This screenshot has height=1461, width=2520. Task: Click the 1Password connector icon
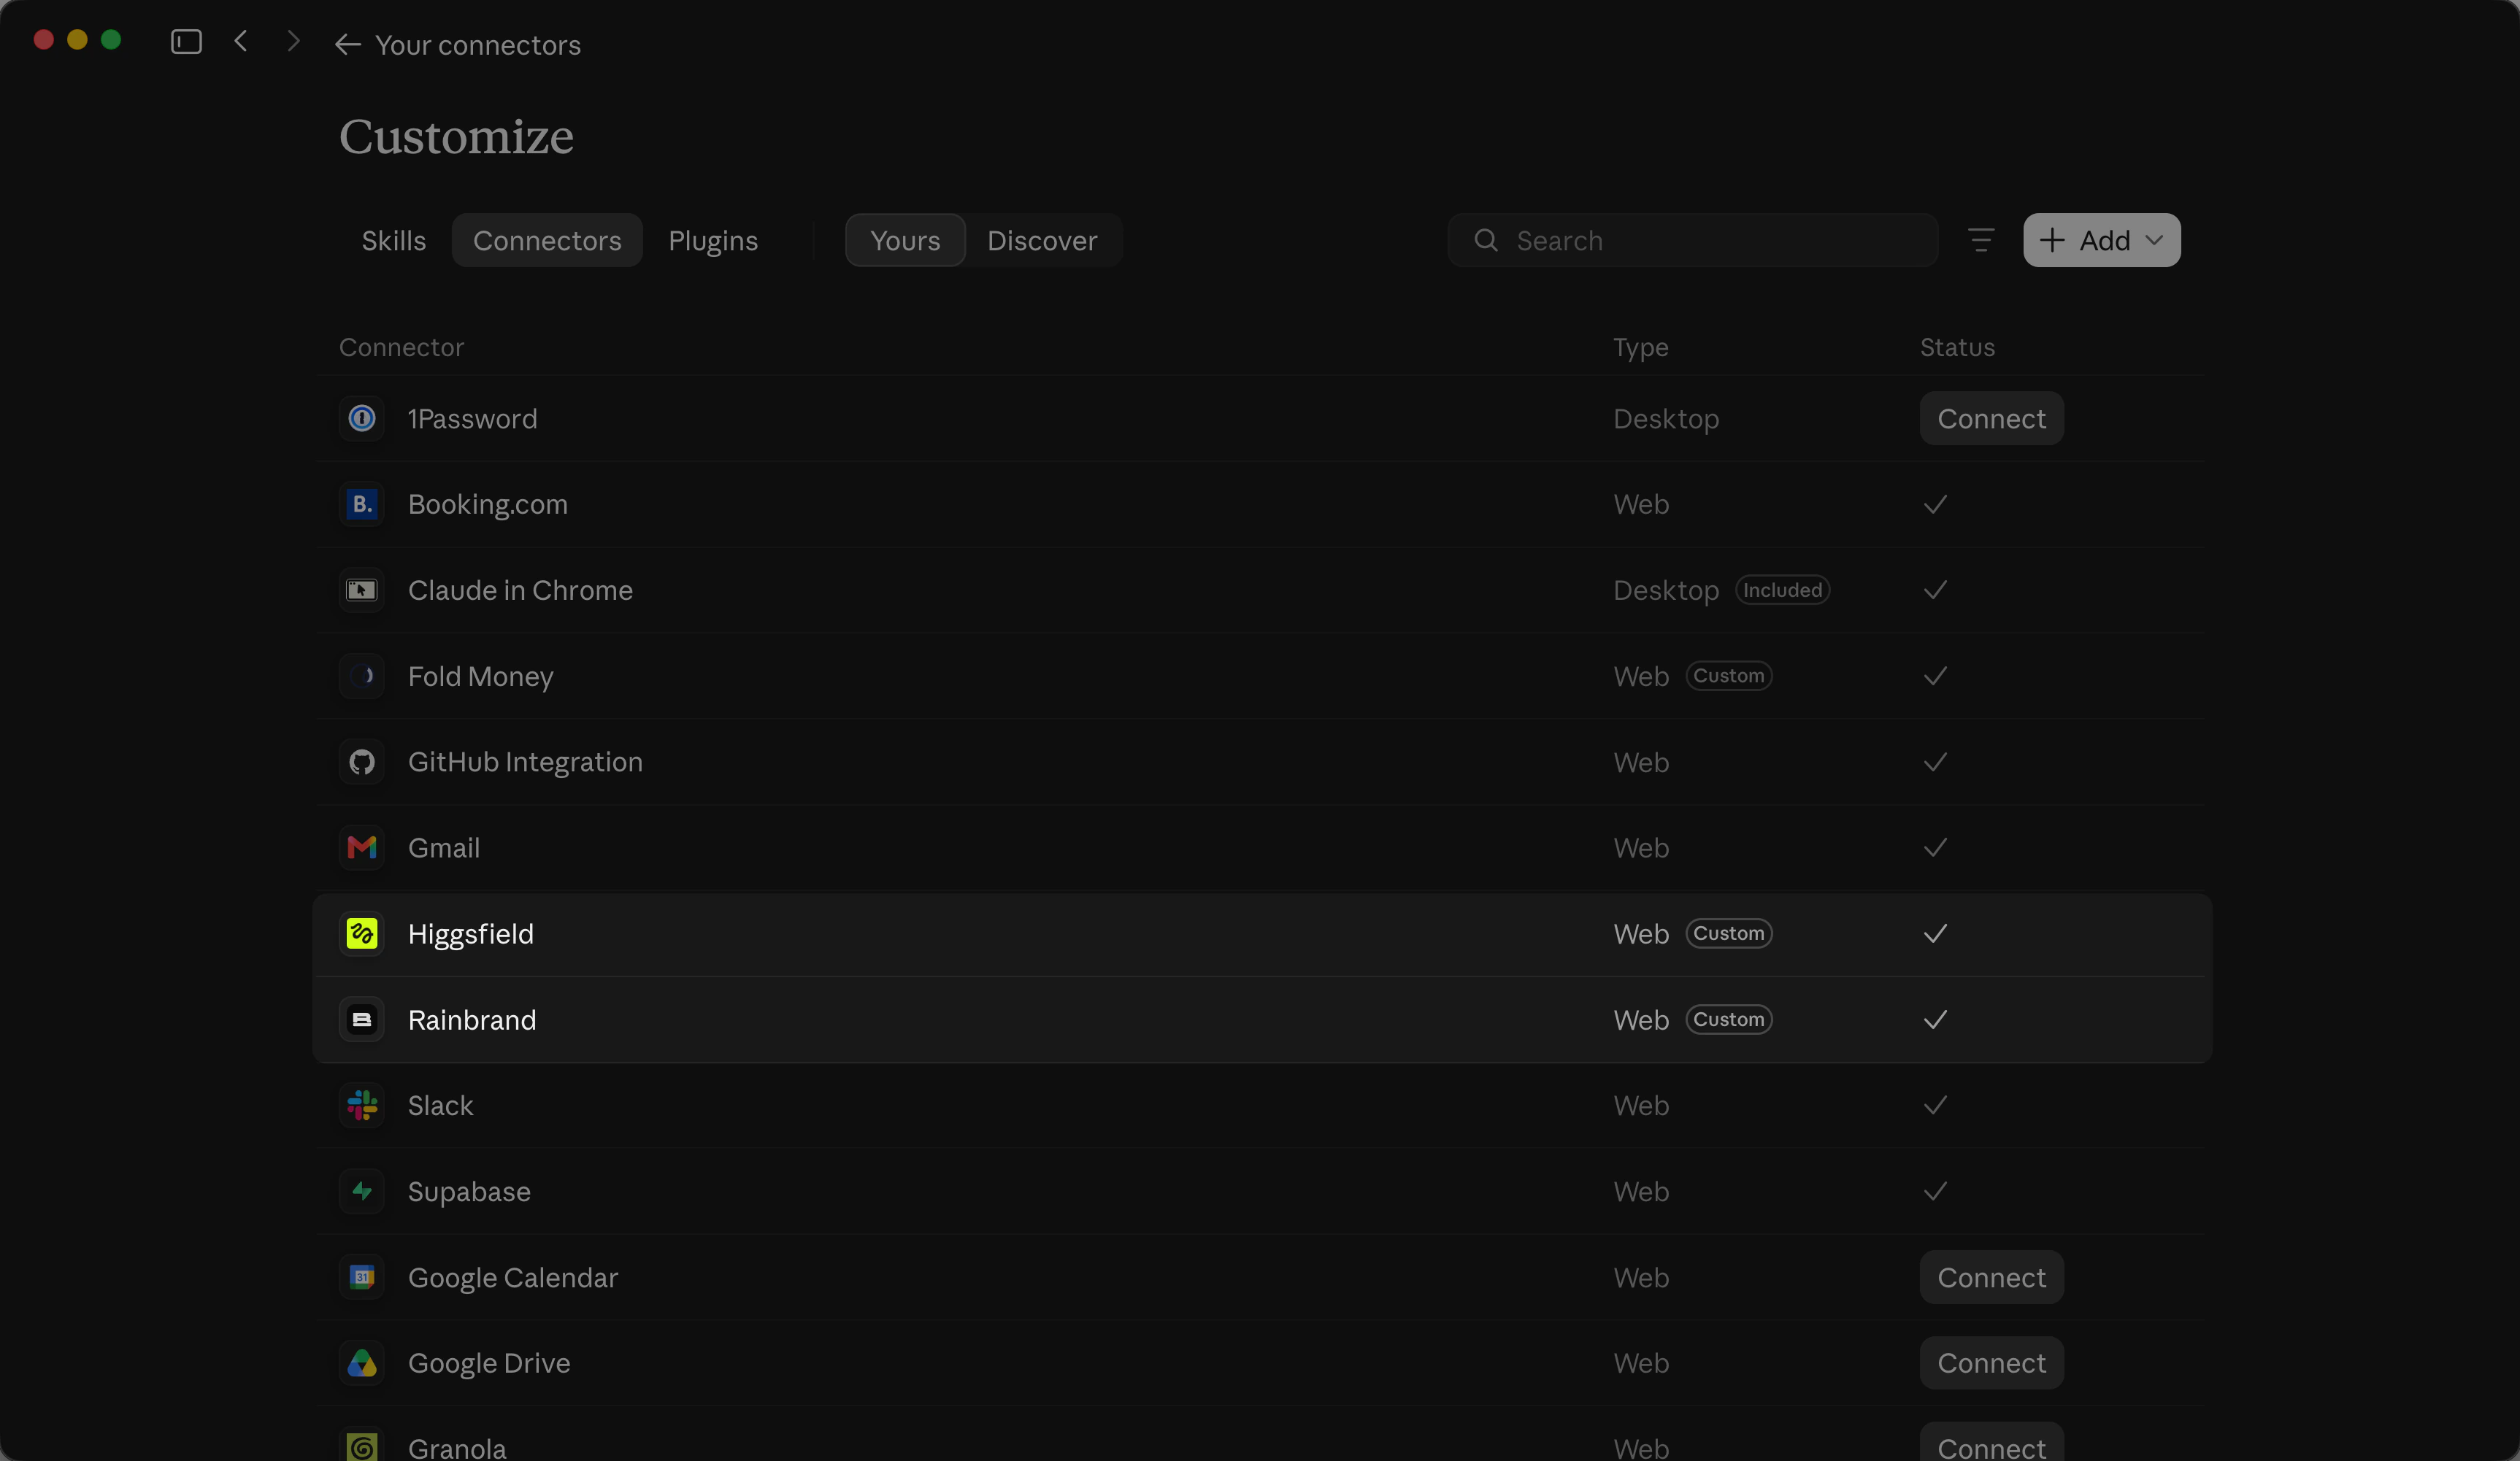coord(362,418)
